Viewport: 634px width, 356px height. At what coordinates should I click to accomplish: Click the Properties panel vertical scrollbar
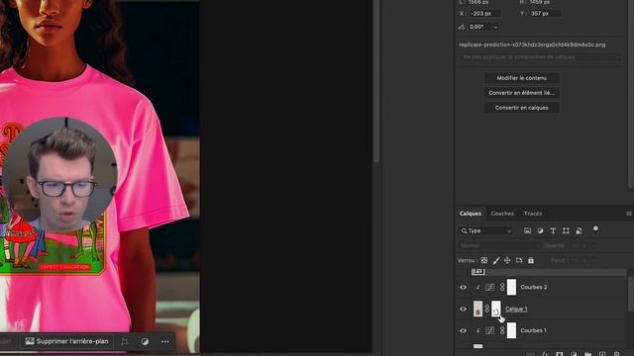pyautogui.click(x=631, y=94)
